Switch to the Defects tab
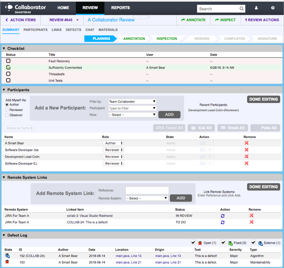284x268 pixels. [x=73, y=30]
